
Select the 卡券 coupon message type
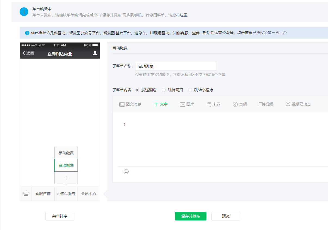point(213,104)
